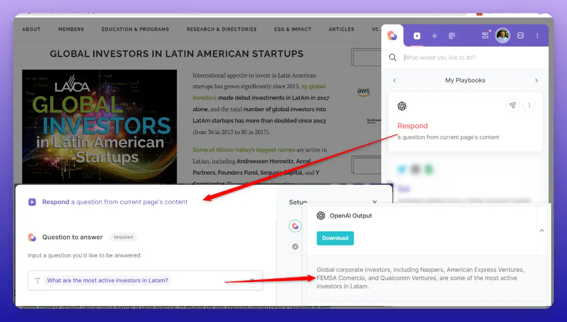Click the purple play icon in dialog header
The image size is (567, 322).
pyautogui.click(x=32, y=202)
